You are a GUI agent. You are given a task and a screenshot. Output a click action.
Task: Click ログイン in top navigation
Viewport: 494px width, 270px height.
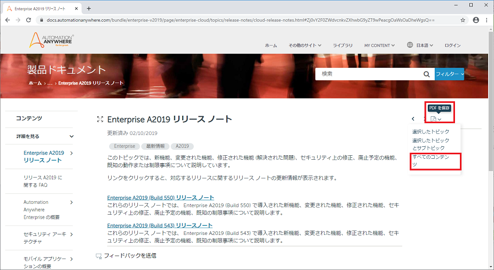(x=453, y=45)
